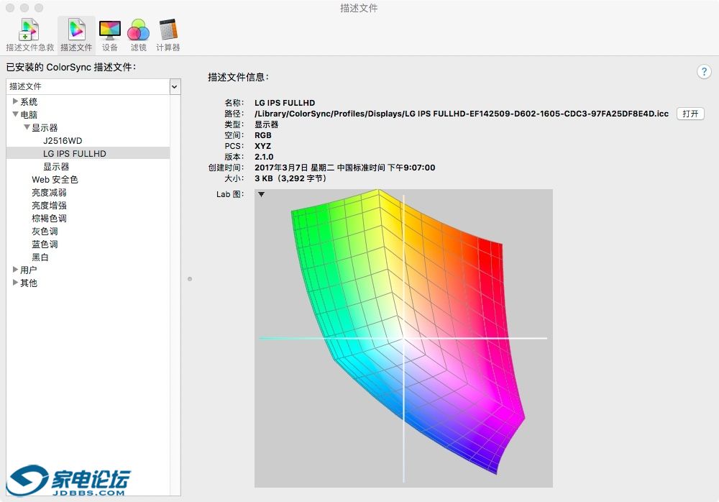
Task: Open the 描述文件急救 (Profile First Aid) tool
Action: 29,35
